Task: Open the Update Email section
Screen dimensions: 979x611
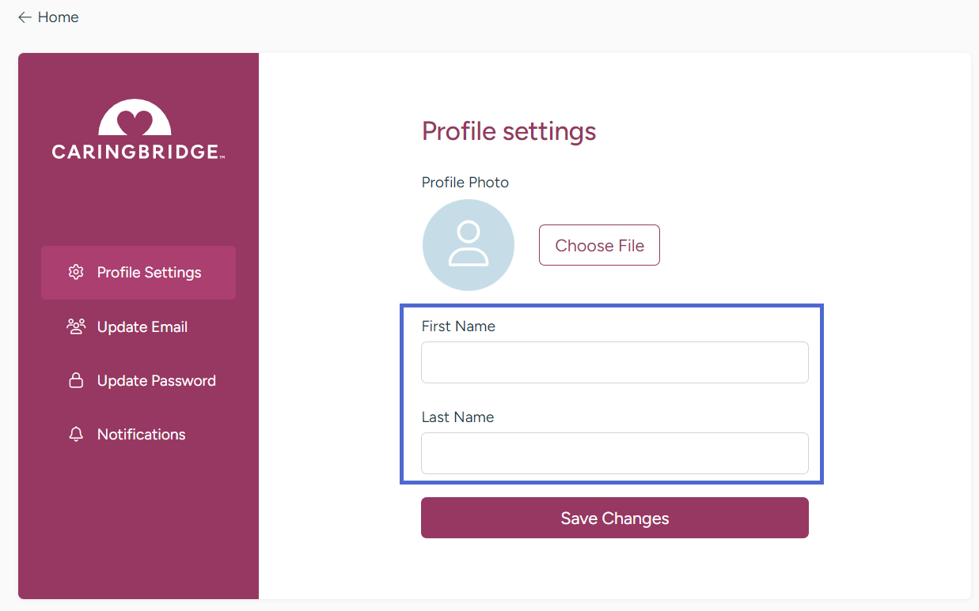Action: tap(142, 326)
